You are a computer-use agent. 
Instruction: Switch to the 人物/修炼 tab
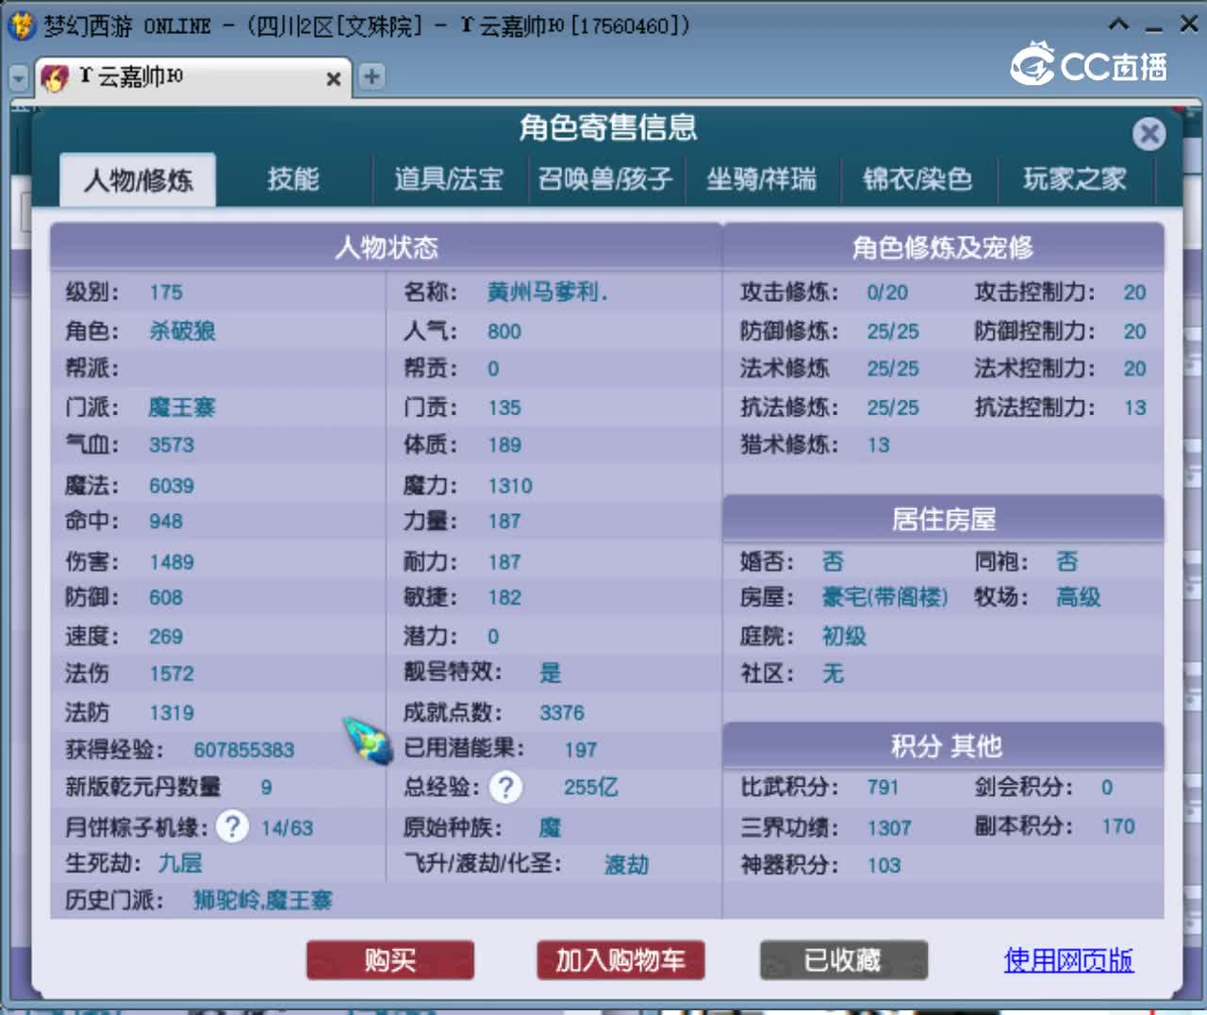click(x=138, y=179)
